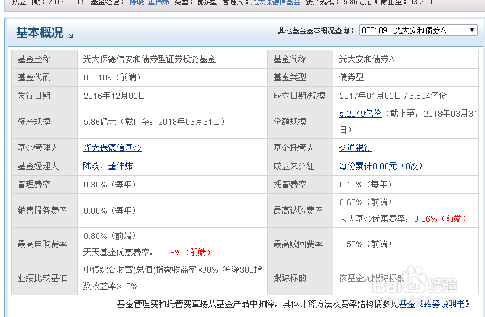The height and width of the screenshot is (317, 485).
Task: Open share size link 5.2049亿份
Action: (x=361, y=114)
